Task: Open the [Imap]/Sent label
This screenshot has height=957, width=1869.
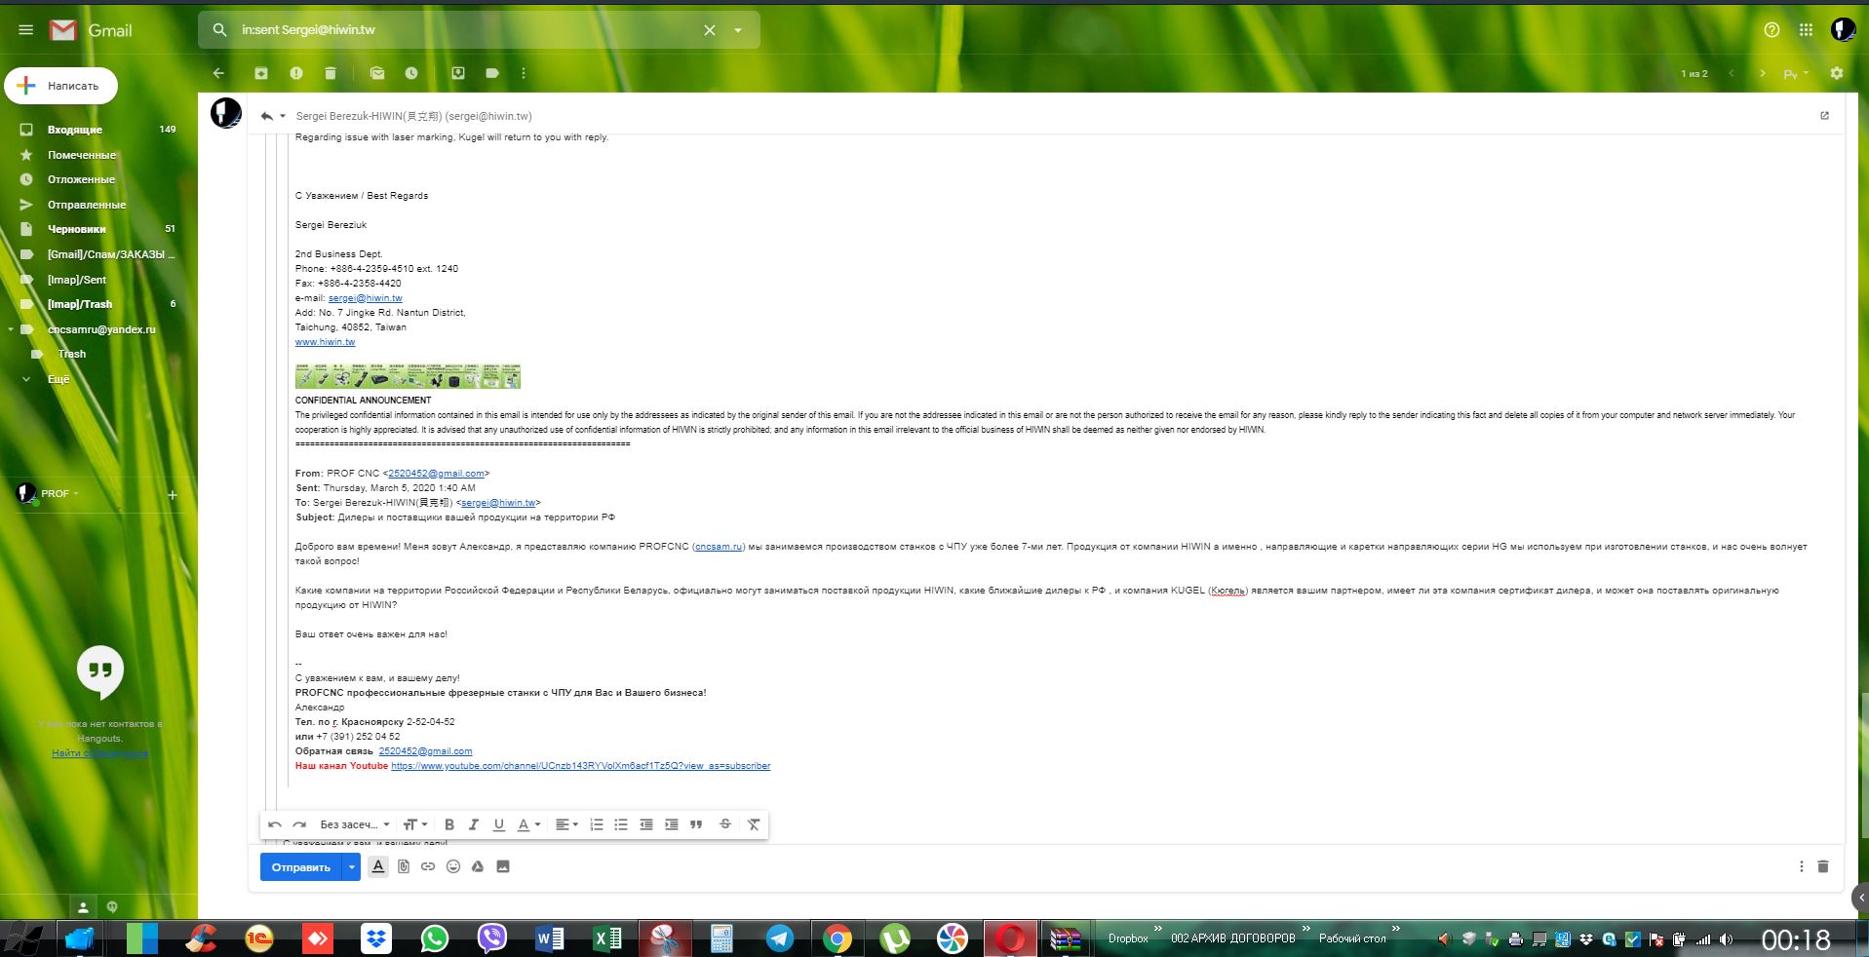Action: click(x=77, y=280)
